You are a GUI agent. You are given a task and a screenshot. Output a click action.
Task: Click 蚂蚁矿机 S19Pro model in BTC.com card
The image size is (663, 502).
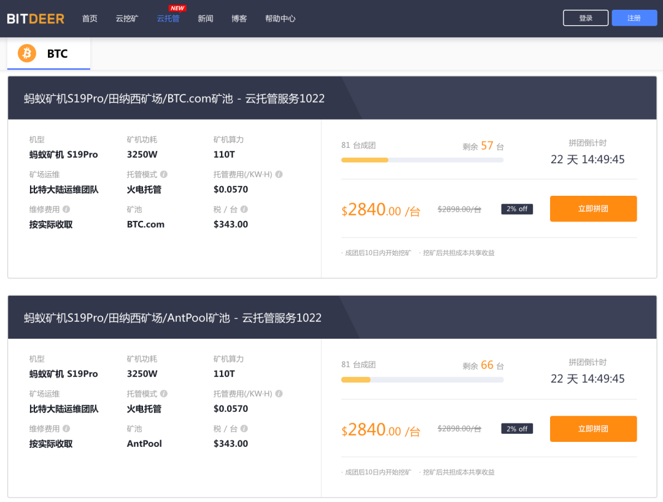click(63, 155)
